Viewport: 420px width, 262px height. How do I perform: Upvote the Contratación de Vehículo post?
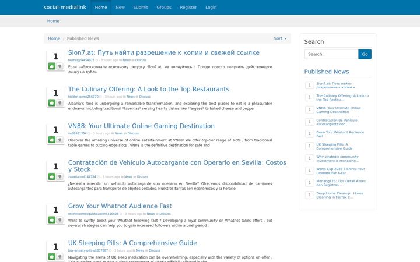[52, 176]
